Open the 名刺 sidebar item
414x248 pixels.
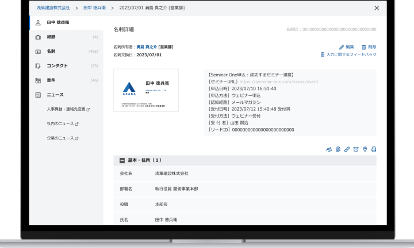click(51, 52)
